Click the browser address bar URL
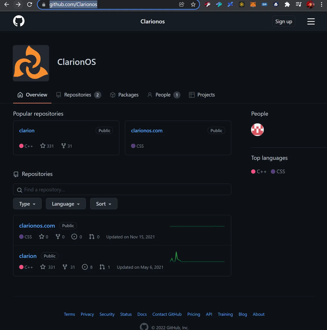 pyautogui.click(x=73, y=4)
